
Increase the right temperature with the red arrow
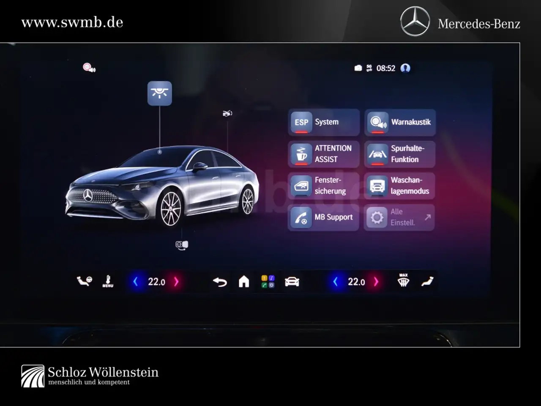[376, 282]
